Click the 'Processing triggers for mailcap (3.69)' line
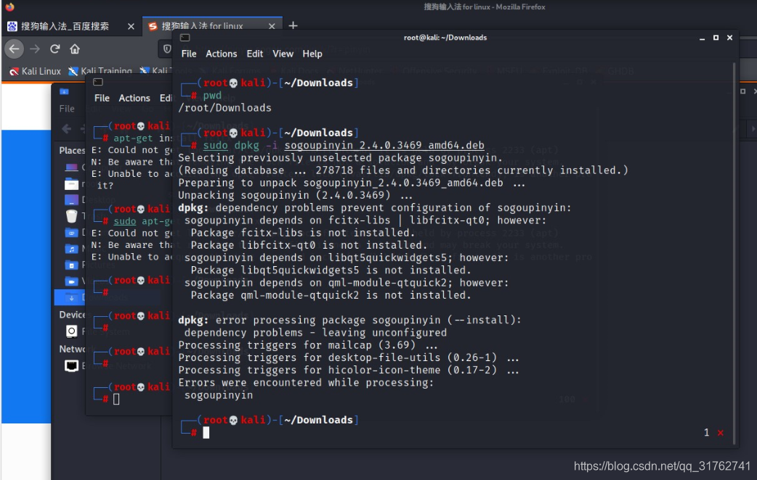Screen dimensions: 757x480 [308, 345]
